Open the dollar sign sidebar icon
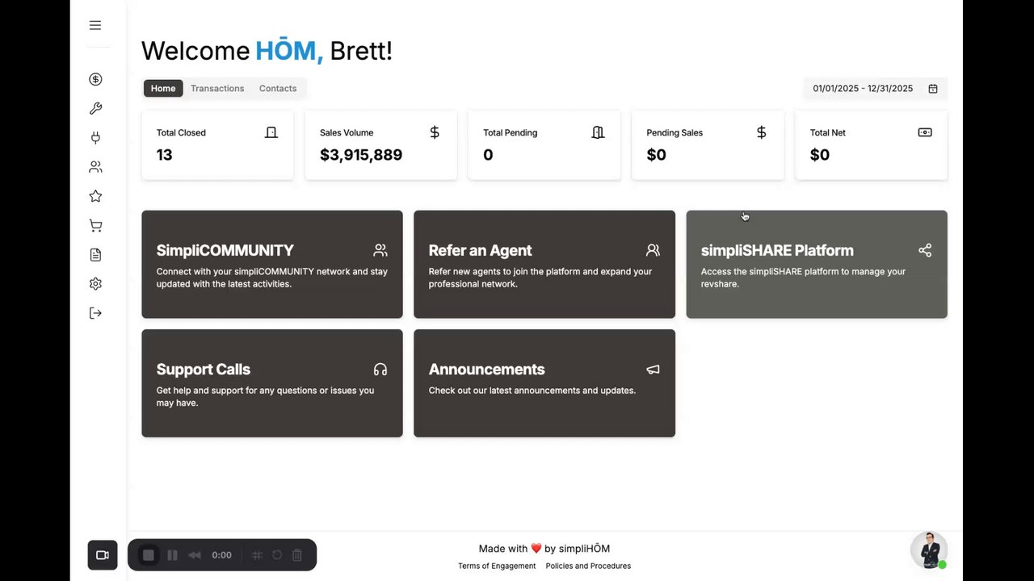Image resolution: width=1034 pixels, height=581 pixels. [x=95, y=79]
